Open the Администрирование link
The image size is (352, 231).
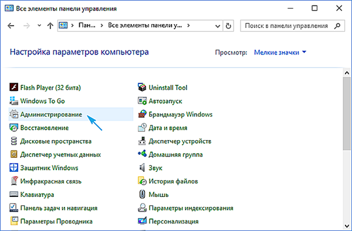click(x=51, y=114)
